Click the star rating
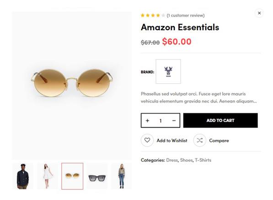The height and width of the screenshot is (200, 273). click(153, 16)
